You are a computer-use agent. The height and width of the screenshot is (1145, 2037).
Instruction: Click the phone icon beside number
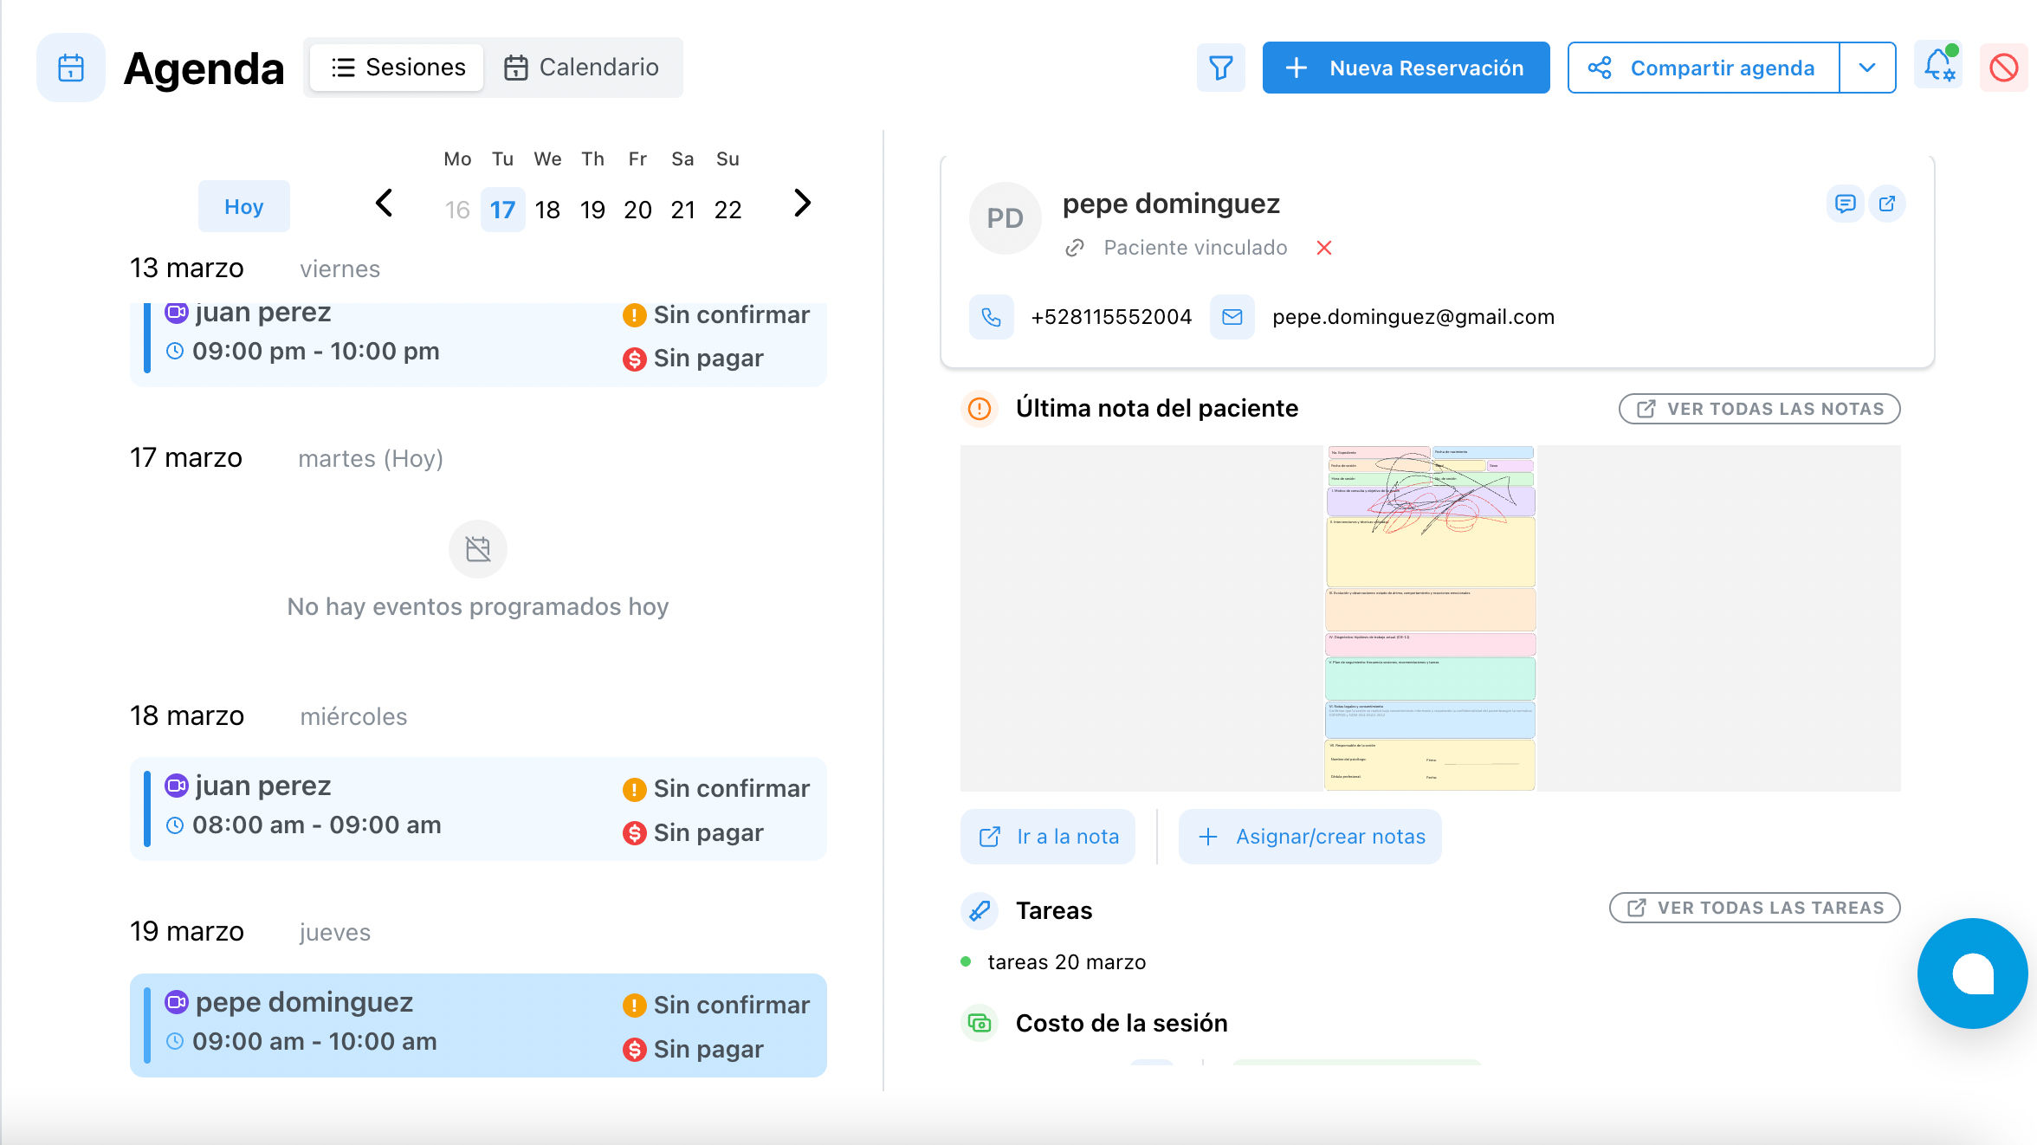pyautogui.click(x=991, y=317)
